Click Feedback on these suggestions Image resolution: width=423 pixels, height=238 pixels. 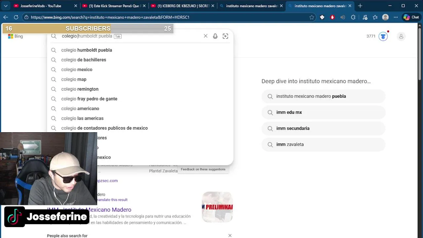coord(203,169)
